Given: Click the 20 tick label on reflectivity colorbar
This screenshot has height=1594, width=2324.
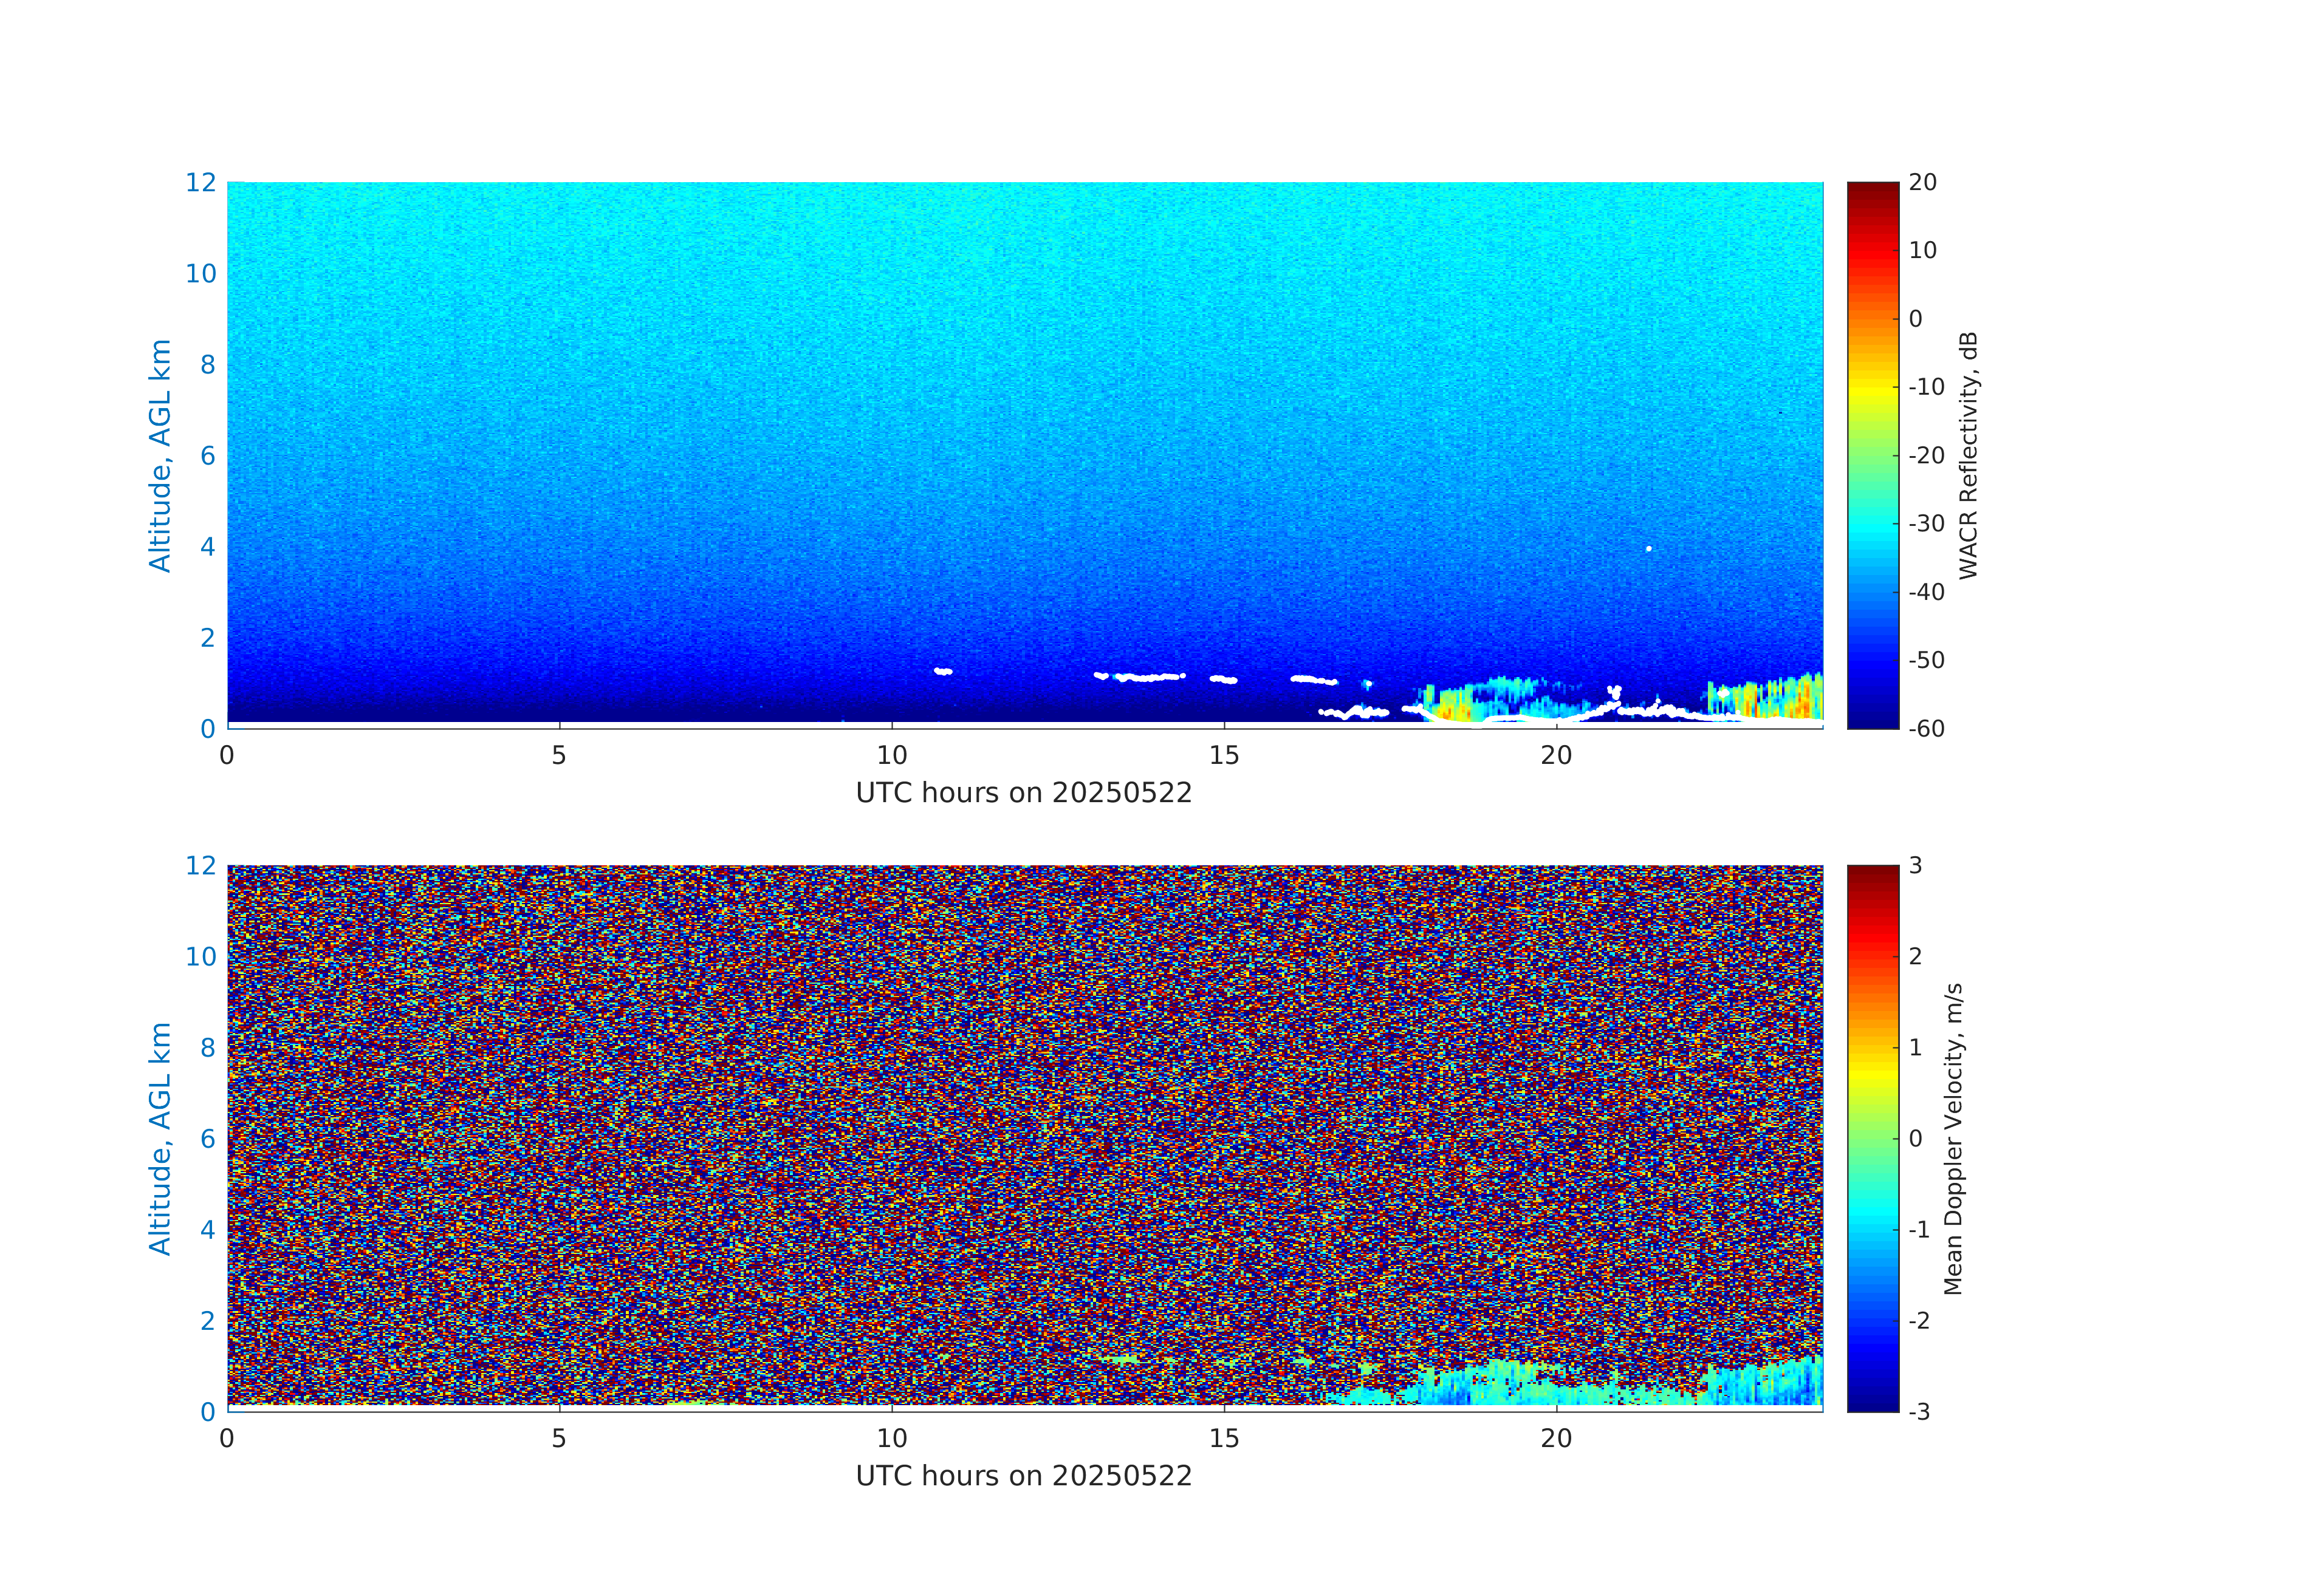Looking at the screenshot, I should (1922, 182).
